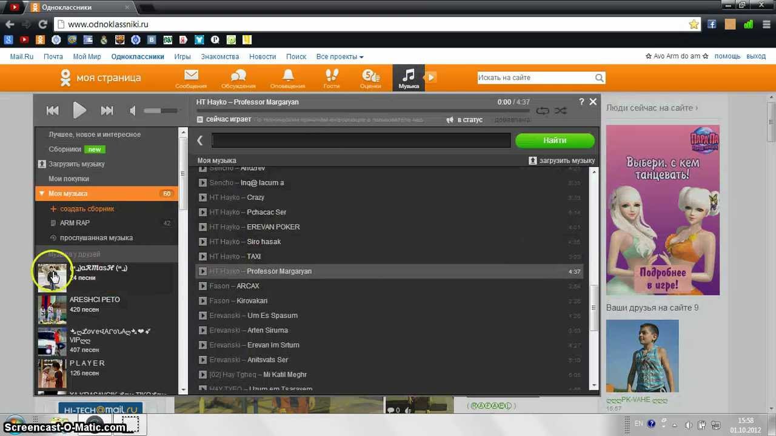Click выход to log out
776x436 pixels.
756,56
